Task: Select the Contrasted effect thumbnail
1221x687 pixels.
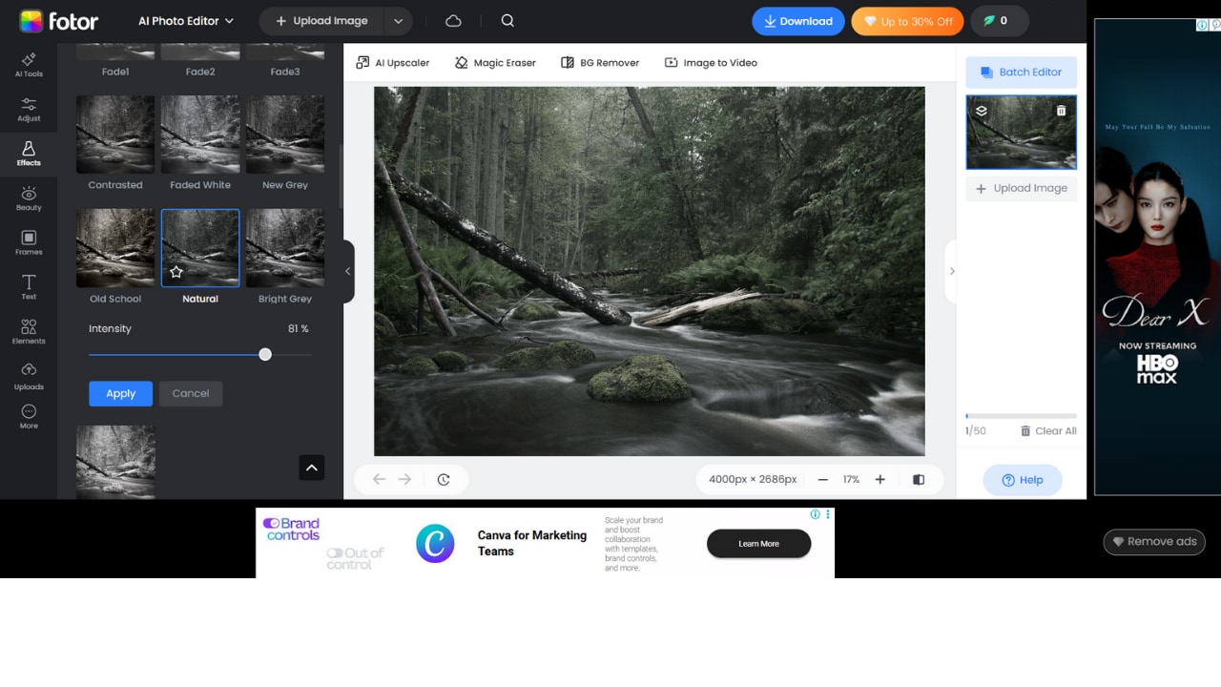Action: (115, 135)
